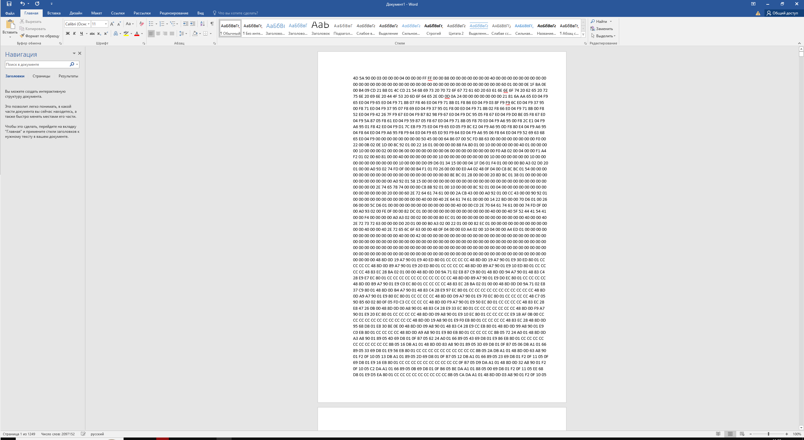Toggle Italic formatting (К)
This screenshot has height=440, width=804.
pos(74,34)
